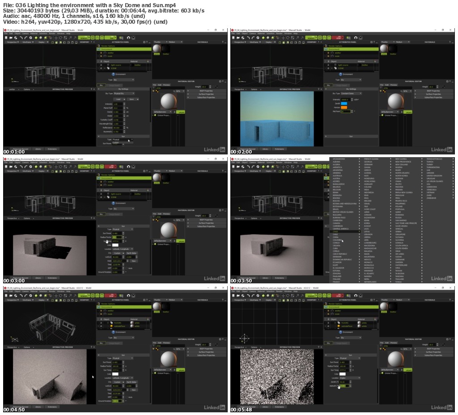The height and width of the screenshot is (415, 458).
Task: Select the Rotate tool in the 00:01:00 frame
Action: pos(60,38)
